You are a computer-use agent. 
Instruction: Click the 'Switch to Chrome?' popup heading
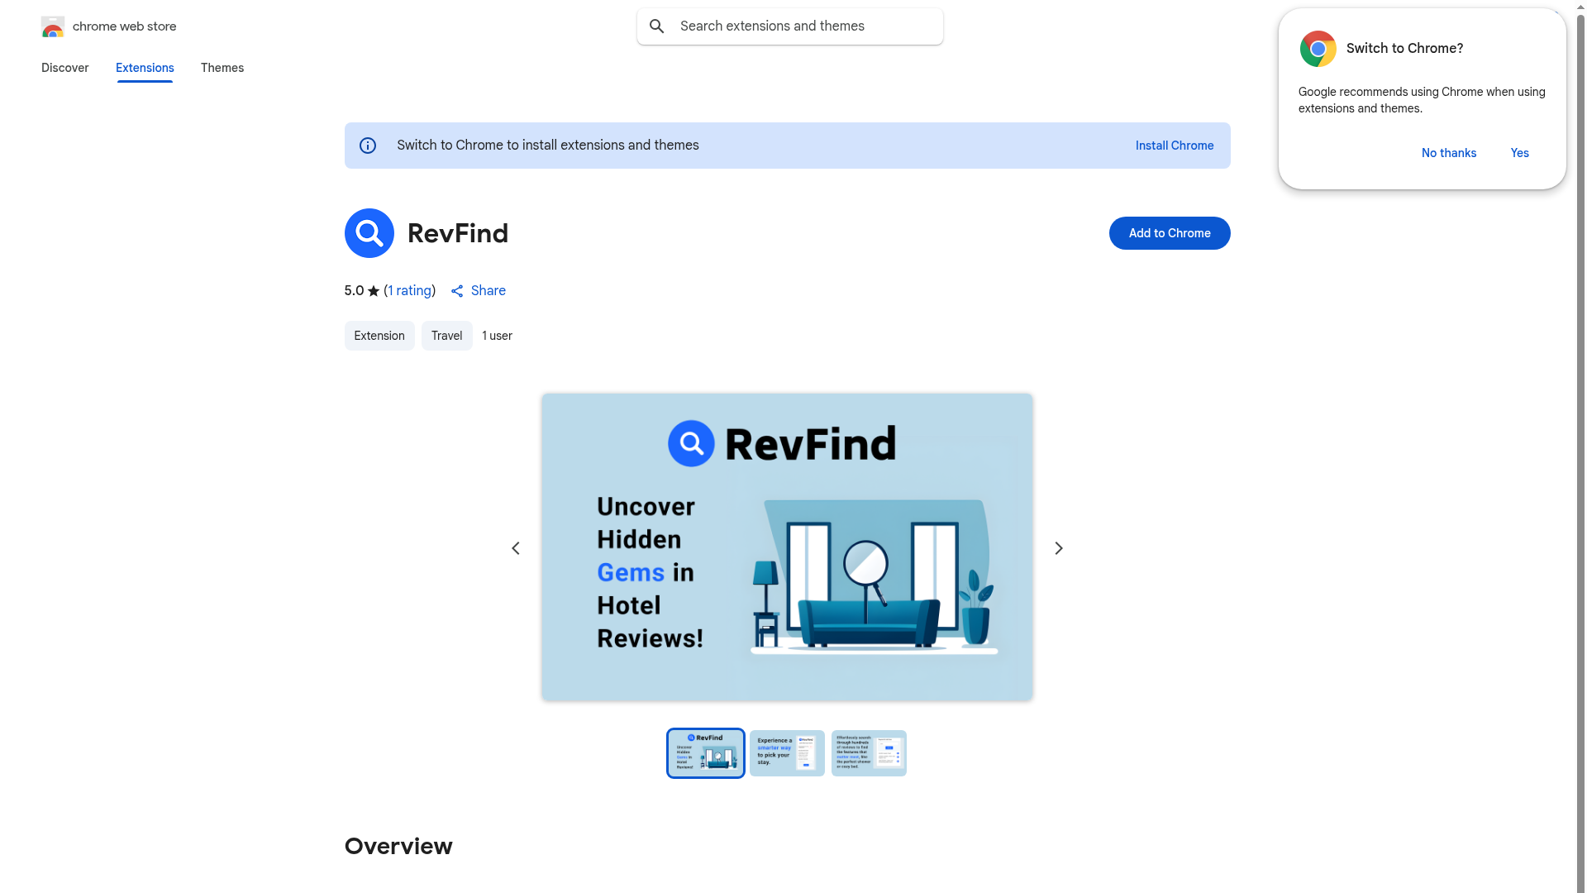click(1405, 49)
